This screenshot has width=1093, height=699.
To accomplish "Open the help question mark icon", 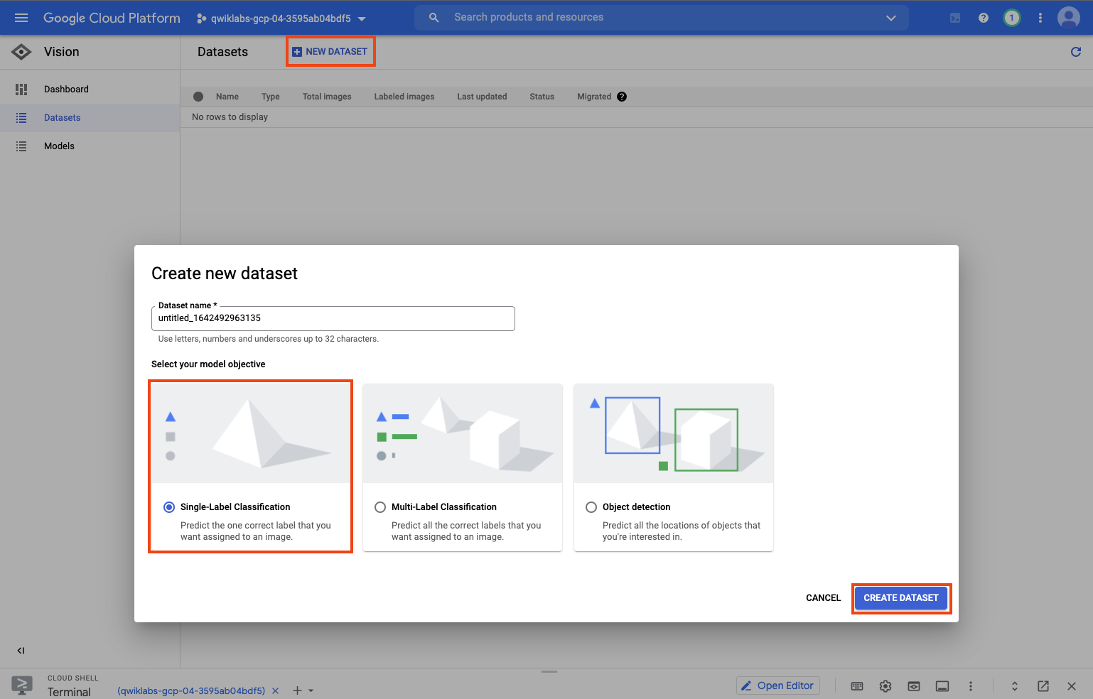I will coord(984,18).
